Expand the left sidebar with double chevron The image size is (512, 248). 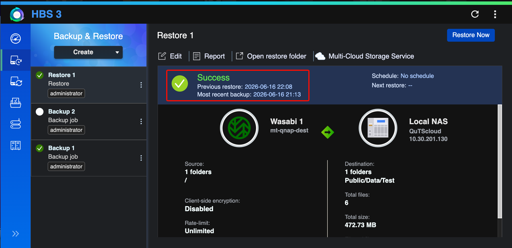tap(15, 234)
